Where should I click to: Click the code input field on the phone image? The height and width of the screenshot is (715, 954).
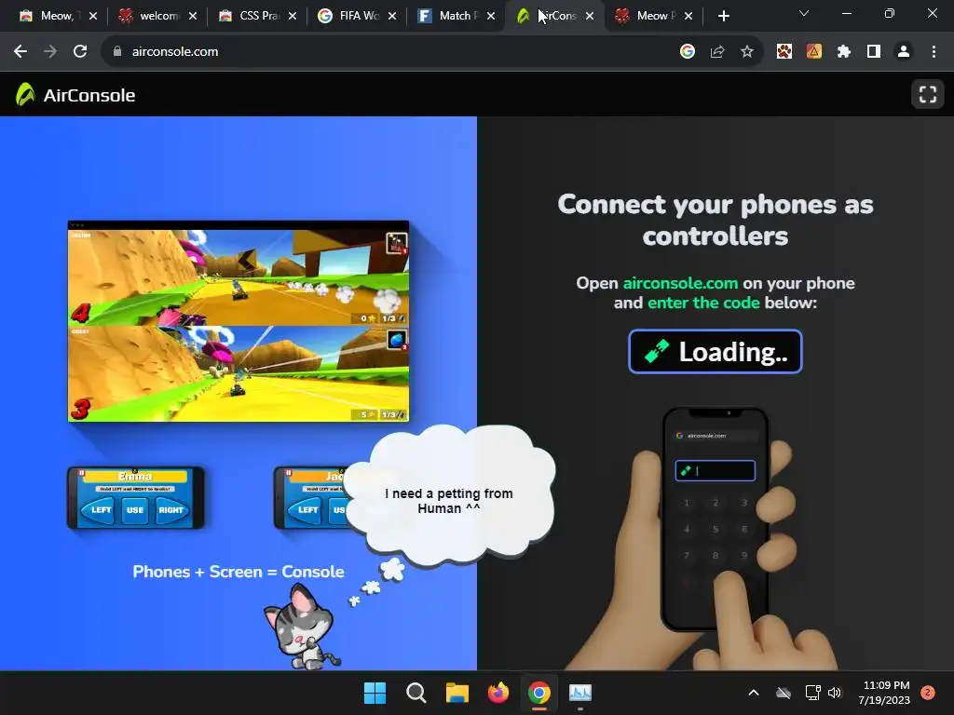pyautogui.click(x=715, y=470)
